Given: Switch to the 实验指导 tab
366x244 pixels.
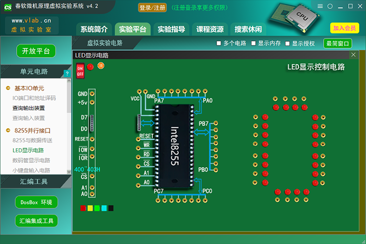Looking at the screenshot, I should [x=171, y=29].
